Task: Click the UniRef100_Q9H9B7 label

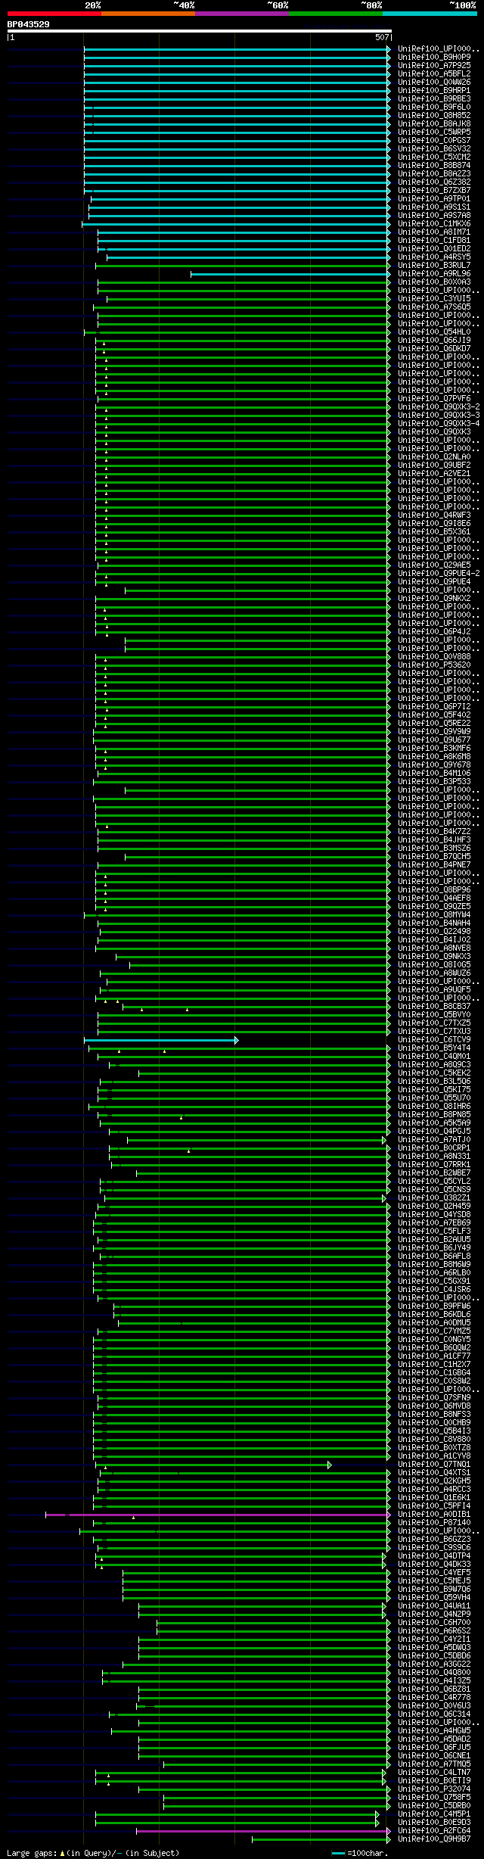Action: 434,1839
